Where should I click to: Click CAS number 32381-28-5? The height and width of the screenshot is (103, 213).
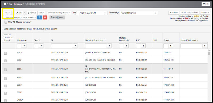tap(168, 78)
